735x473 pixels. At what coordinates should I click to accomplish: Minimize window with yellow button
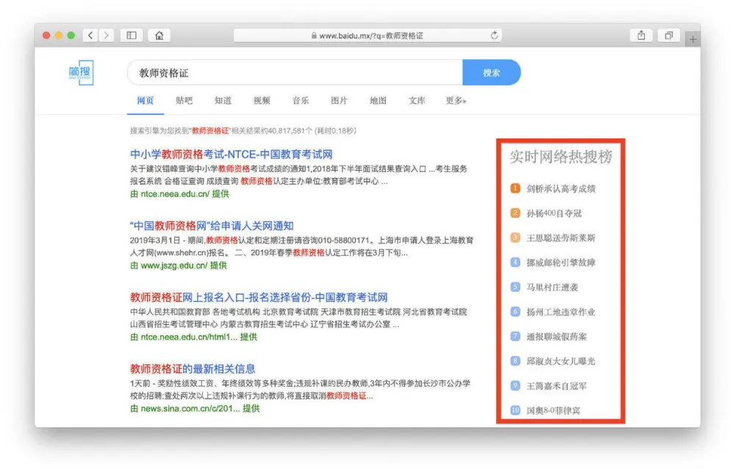pyautogui.click(x=59, y=35)
